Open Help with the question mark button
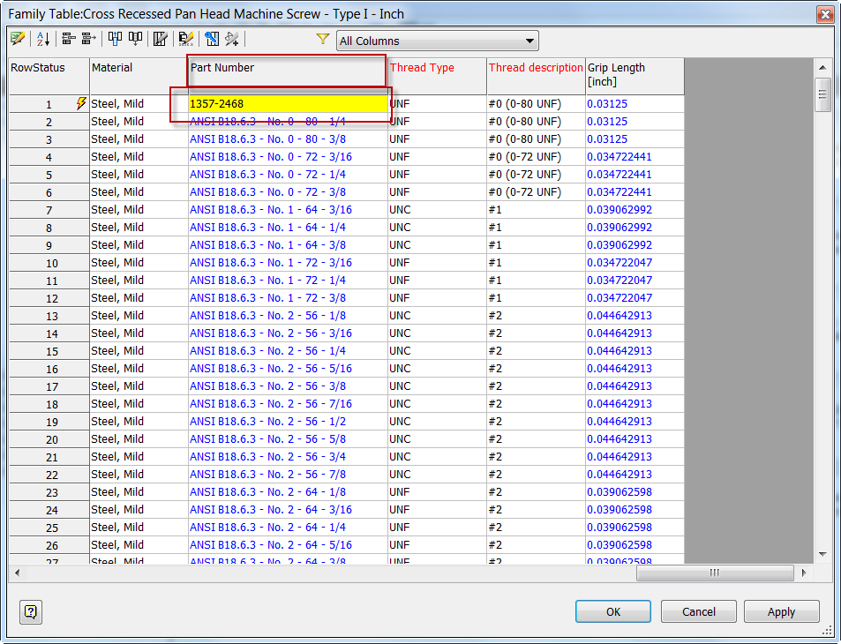The image size is (841, 644). (x=30, y=611)
